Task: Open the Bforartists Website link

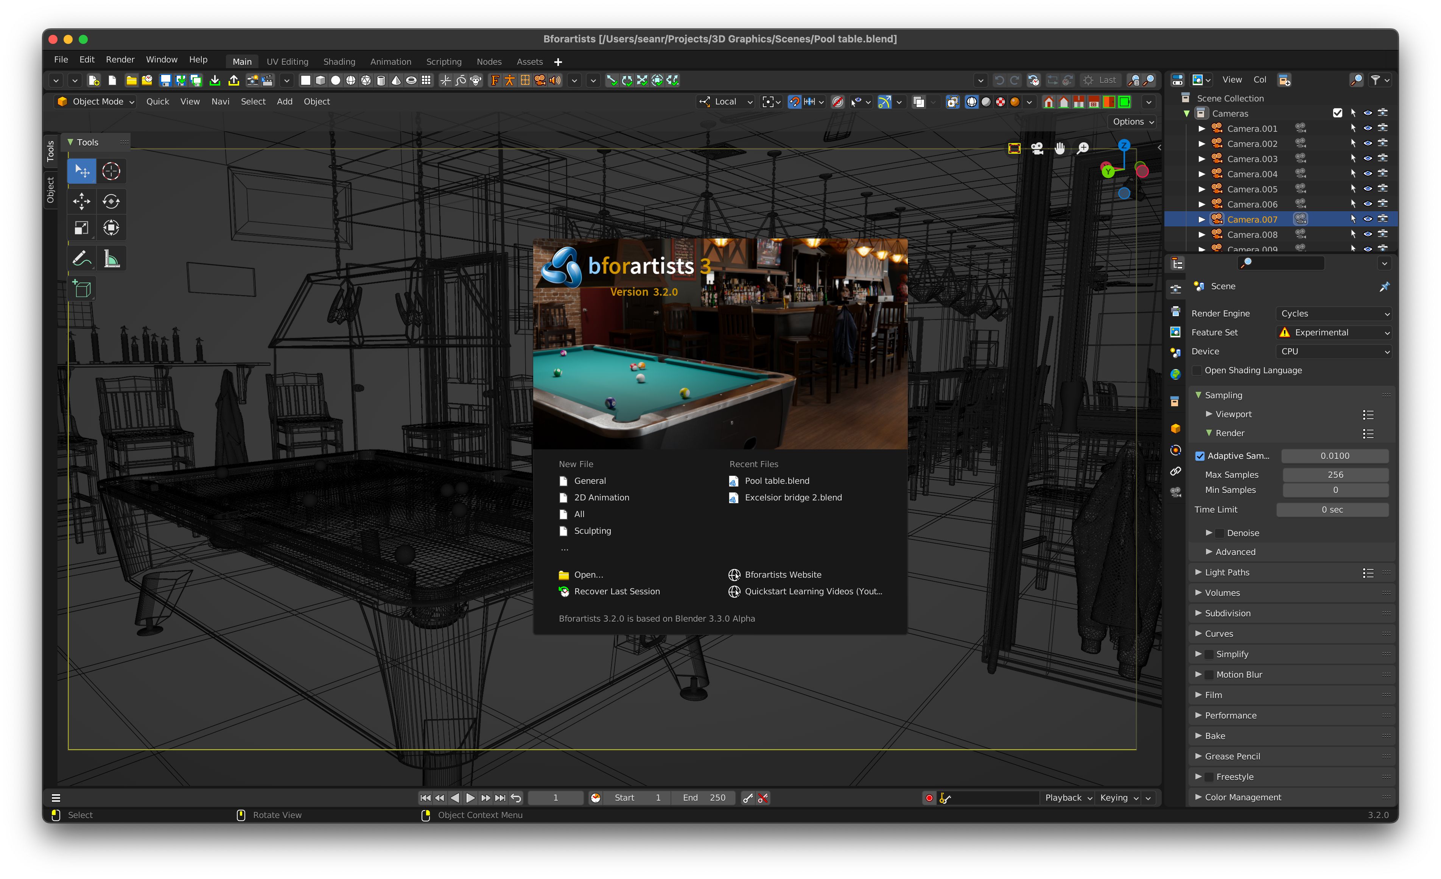Action: [x=775, y=575]
